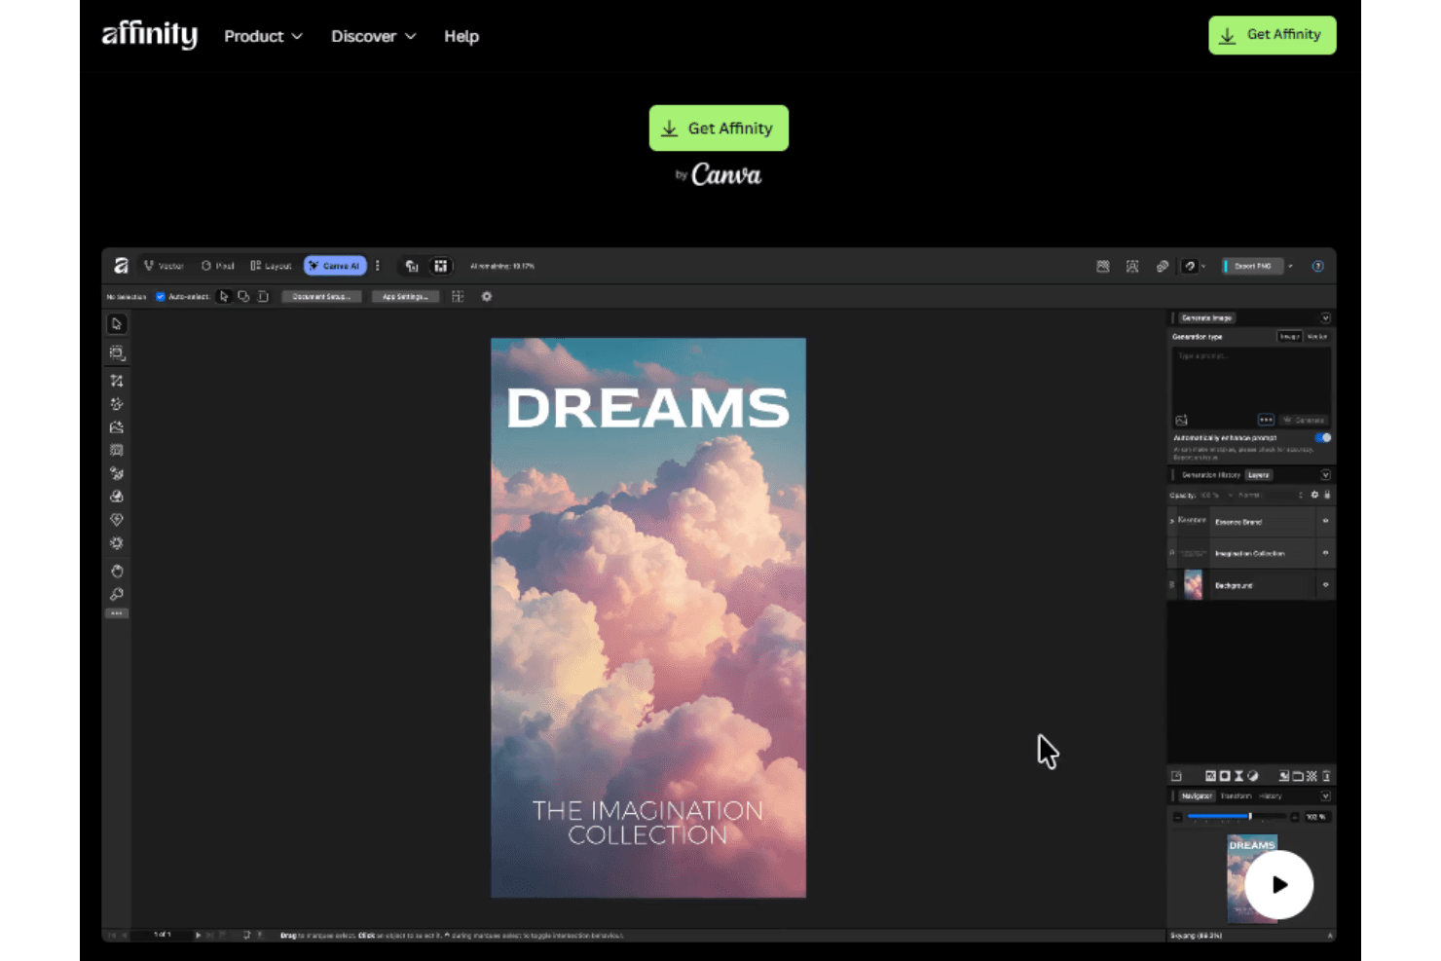Screen dimensions: 1441x961
Task: Open the Navigator panel options chevron
Action: [1325, 796]
